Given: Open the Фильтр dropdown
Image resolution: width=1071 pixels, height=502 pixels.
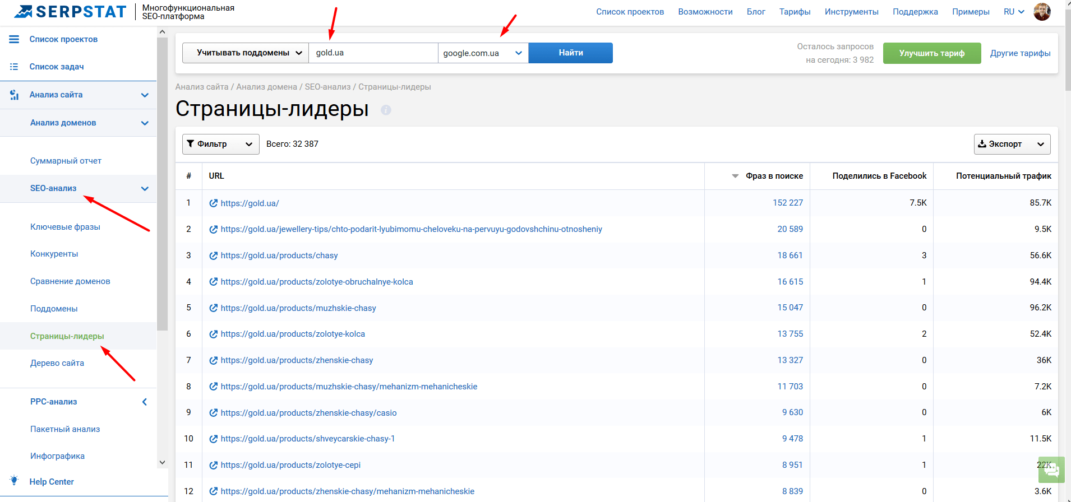Looking at the screenshot, I should (220, 144).
